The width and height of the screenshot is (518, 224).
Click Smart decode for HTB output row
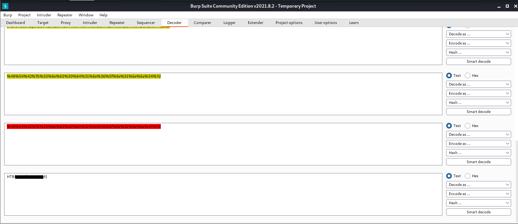tap(478, 212)
